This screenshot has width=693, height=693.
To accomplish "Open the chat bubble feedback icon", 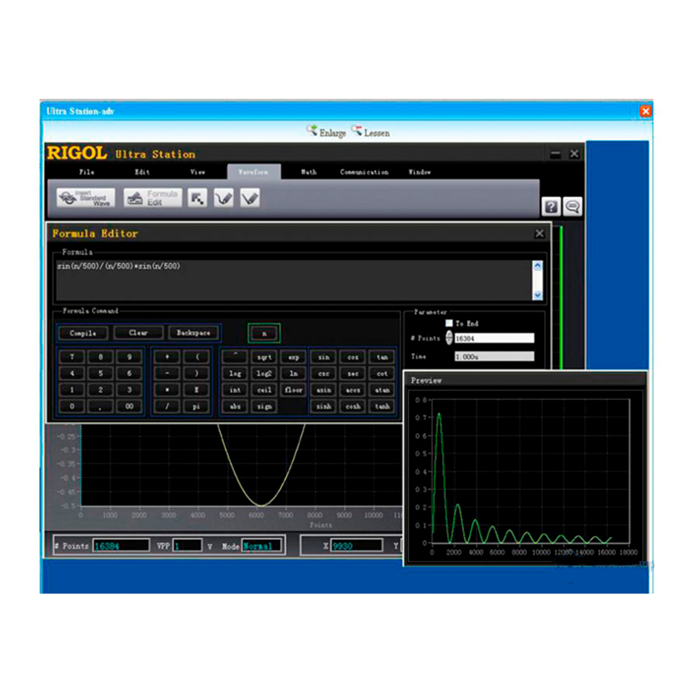I will point(572,207).
